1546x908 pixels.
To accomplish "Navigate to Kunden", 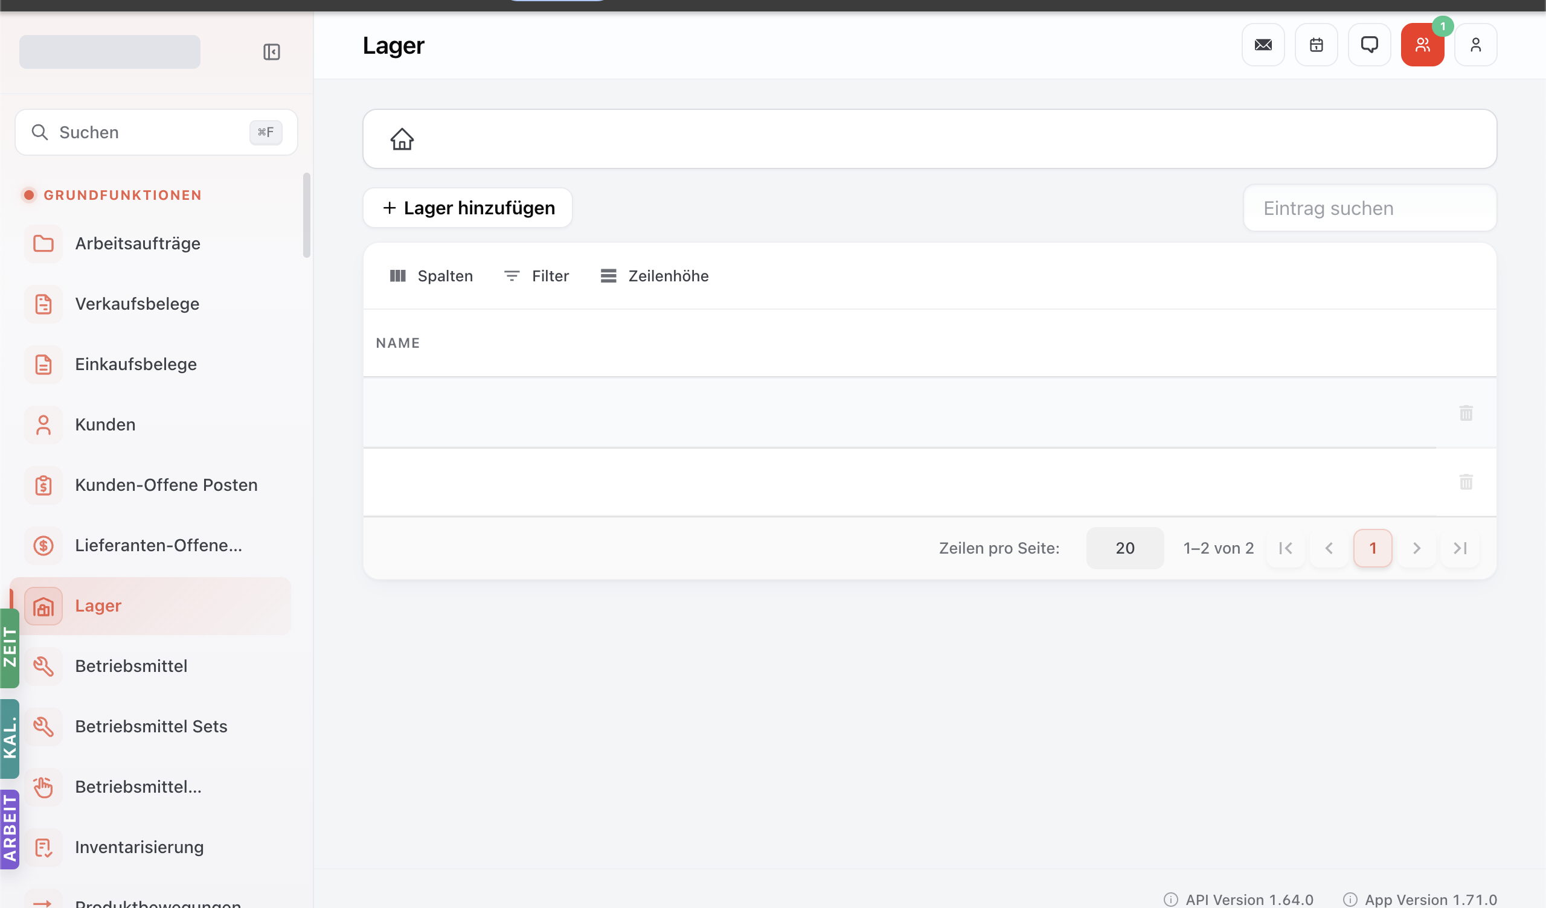I will [x=150, y=424].
